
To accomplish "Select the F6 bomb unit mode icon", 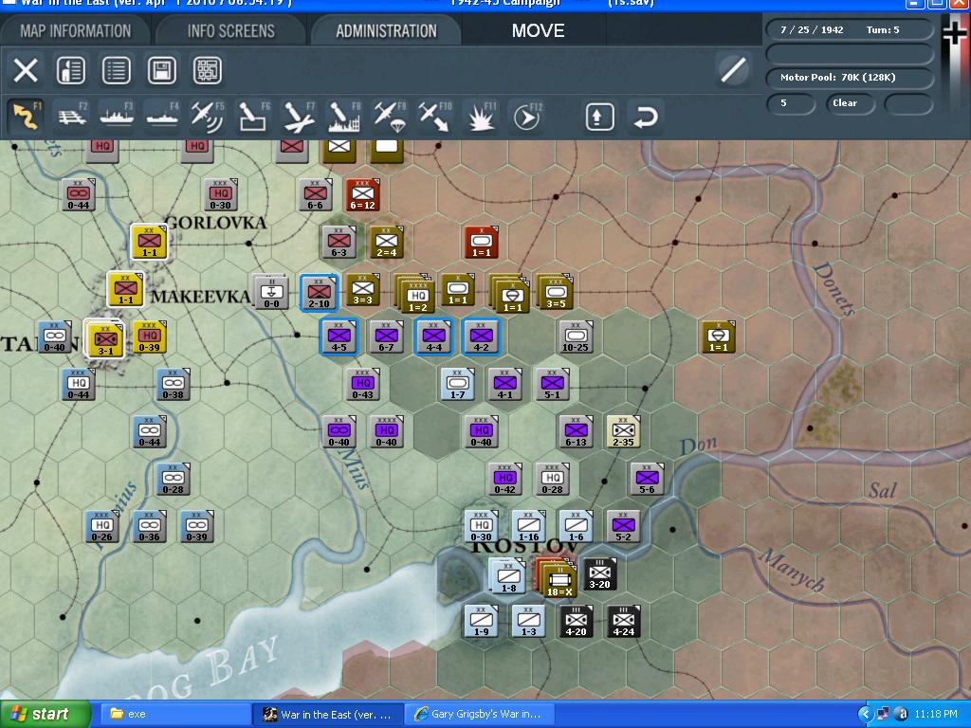I will [x=253, y=117].
